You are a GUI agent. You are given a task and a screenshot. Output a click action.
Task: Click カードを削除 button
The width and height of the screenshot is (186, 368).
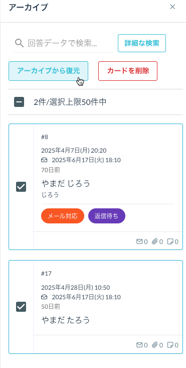pos(128,71)
